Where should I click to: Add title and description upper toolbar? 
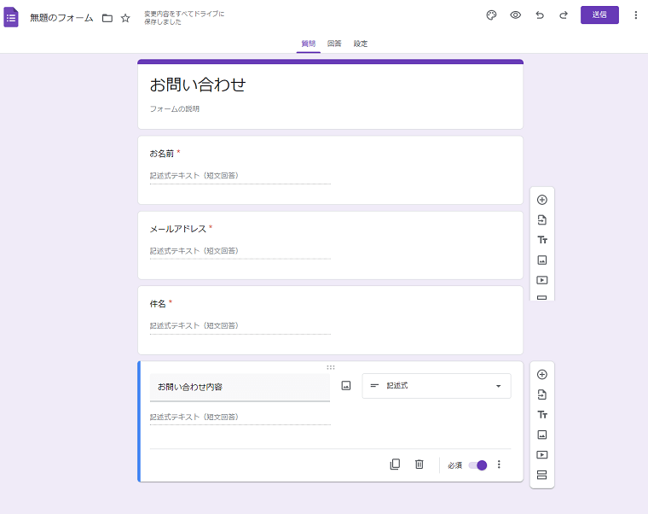pos(542,240)
